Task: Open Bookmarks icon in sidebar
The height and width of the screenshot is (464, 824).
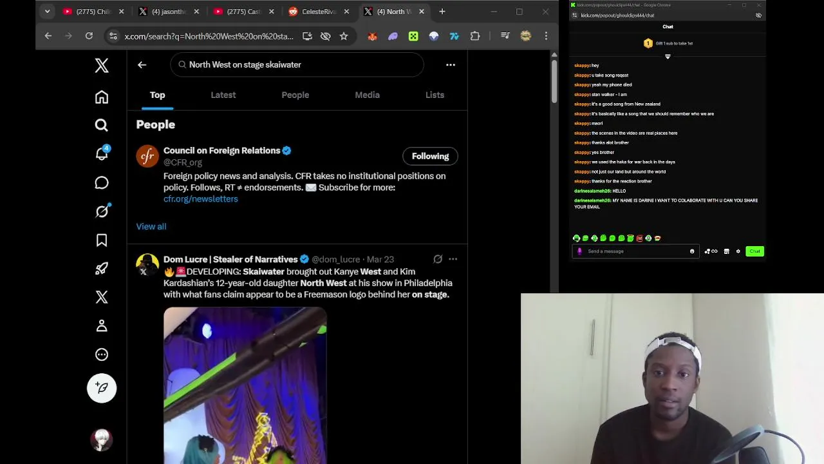Action: tap(102, 240)
